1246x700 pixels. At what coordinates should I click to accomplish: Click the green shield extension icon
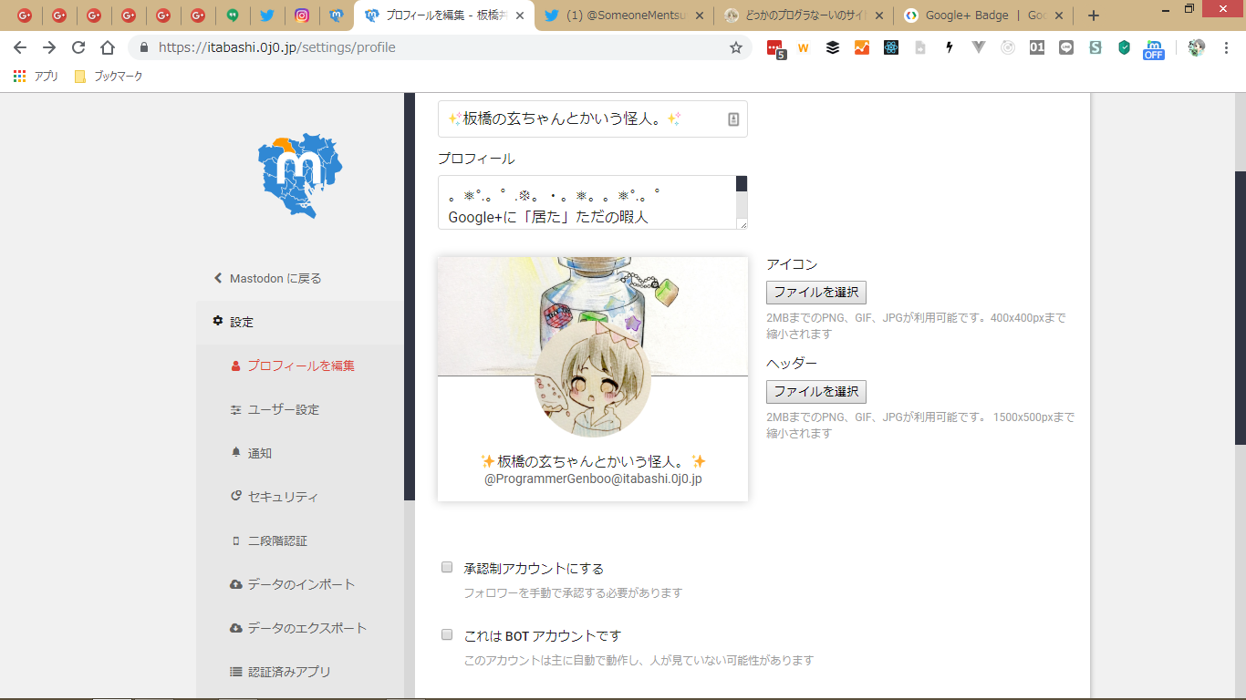click(x=1124, y=47)
